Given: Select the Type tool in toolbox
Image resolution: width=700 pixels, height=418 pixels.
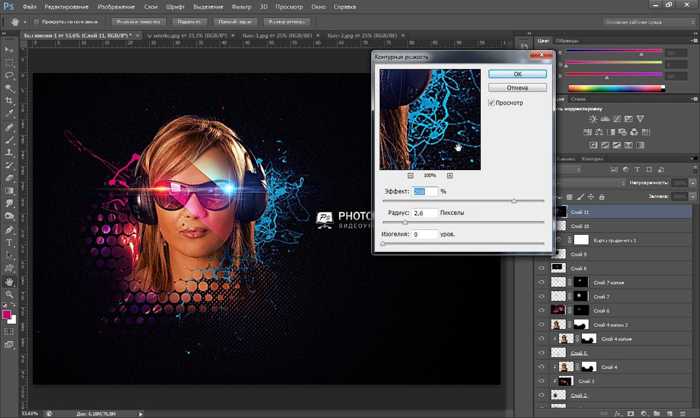Looking at the screenshot, I should pos(9,242).
